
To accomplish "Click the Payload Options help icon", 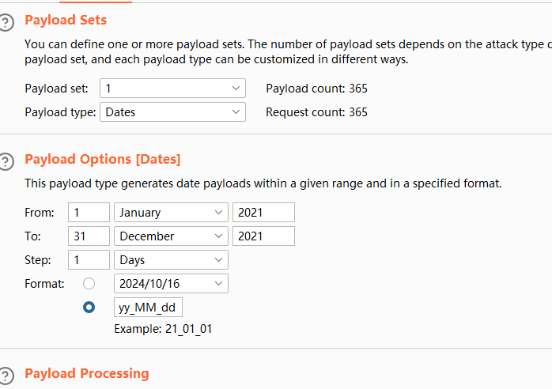I will (x=7, y=161).
